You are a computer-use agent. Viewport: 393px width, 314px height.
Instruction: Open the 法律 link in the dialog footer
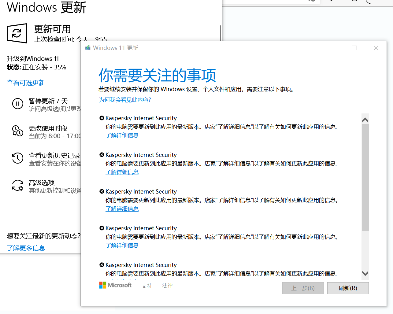click(168, 286)
